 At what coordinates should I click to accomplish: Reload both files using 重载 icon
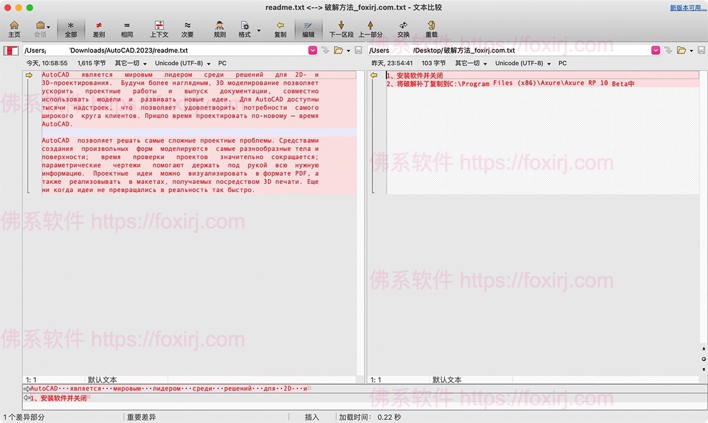pos(431,28)
